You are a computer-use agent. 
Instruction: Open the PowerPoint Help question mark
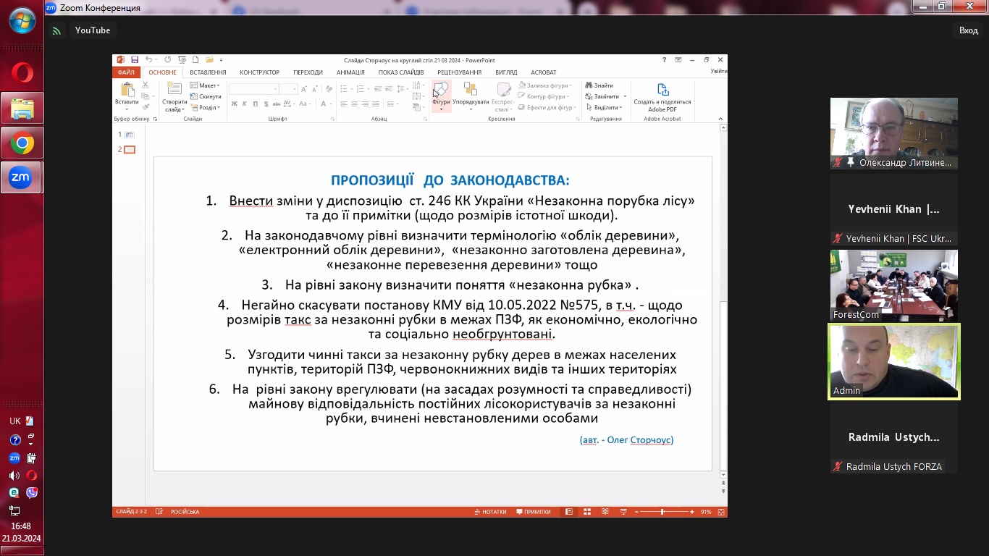[665, 60]
